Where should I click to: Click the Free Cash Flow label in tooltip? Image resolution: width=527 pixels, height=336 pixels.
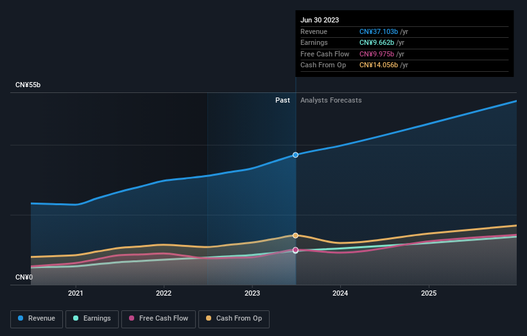point(325,54)
